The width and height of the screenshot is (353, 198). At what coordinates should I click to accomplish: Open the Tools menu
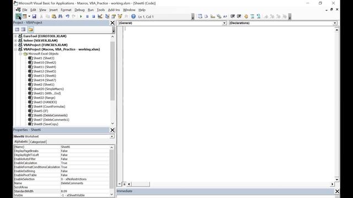(x=100, y=10)
